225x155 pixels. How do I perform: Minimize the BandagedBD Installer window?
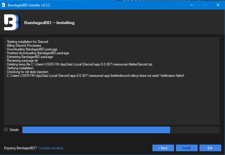click(192, 5)
